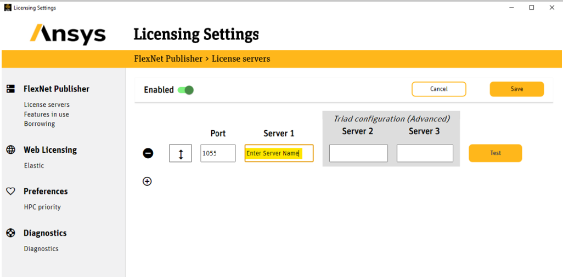Image resolution: width=563 pixels, height=277 pixels.
Task: Click the Server 2 input field
Action: (358, 153)
